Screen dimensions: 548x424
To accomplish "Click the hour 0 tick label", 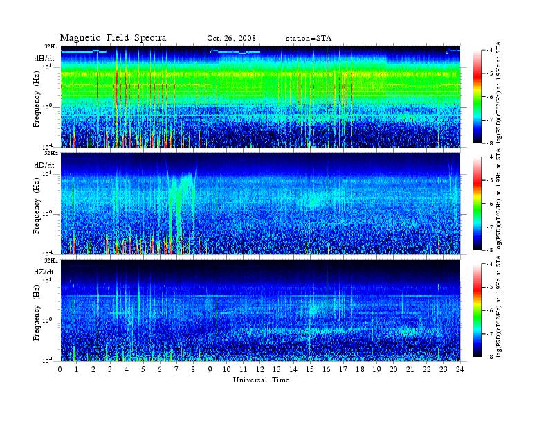I will (x=60, y=369).
